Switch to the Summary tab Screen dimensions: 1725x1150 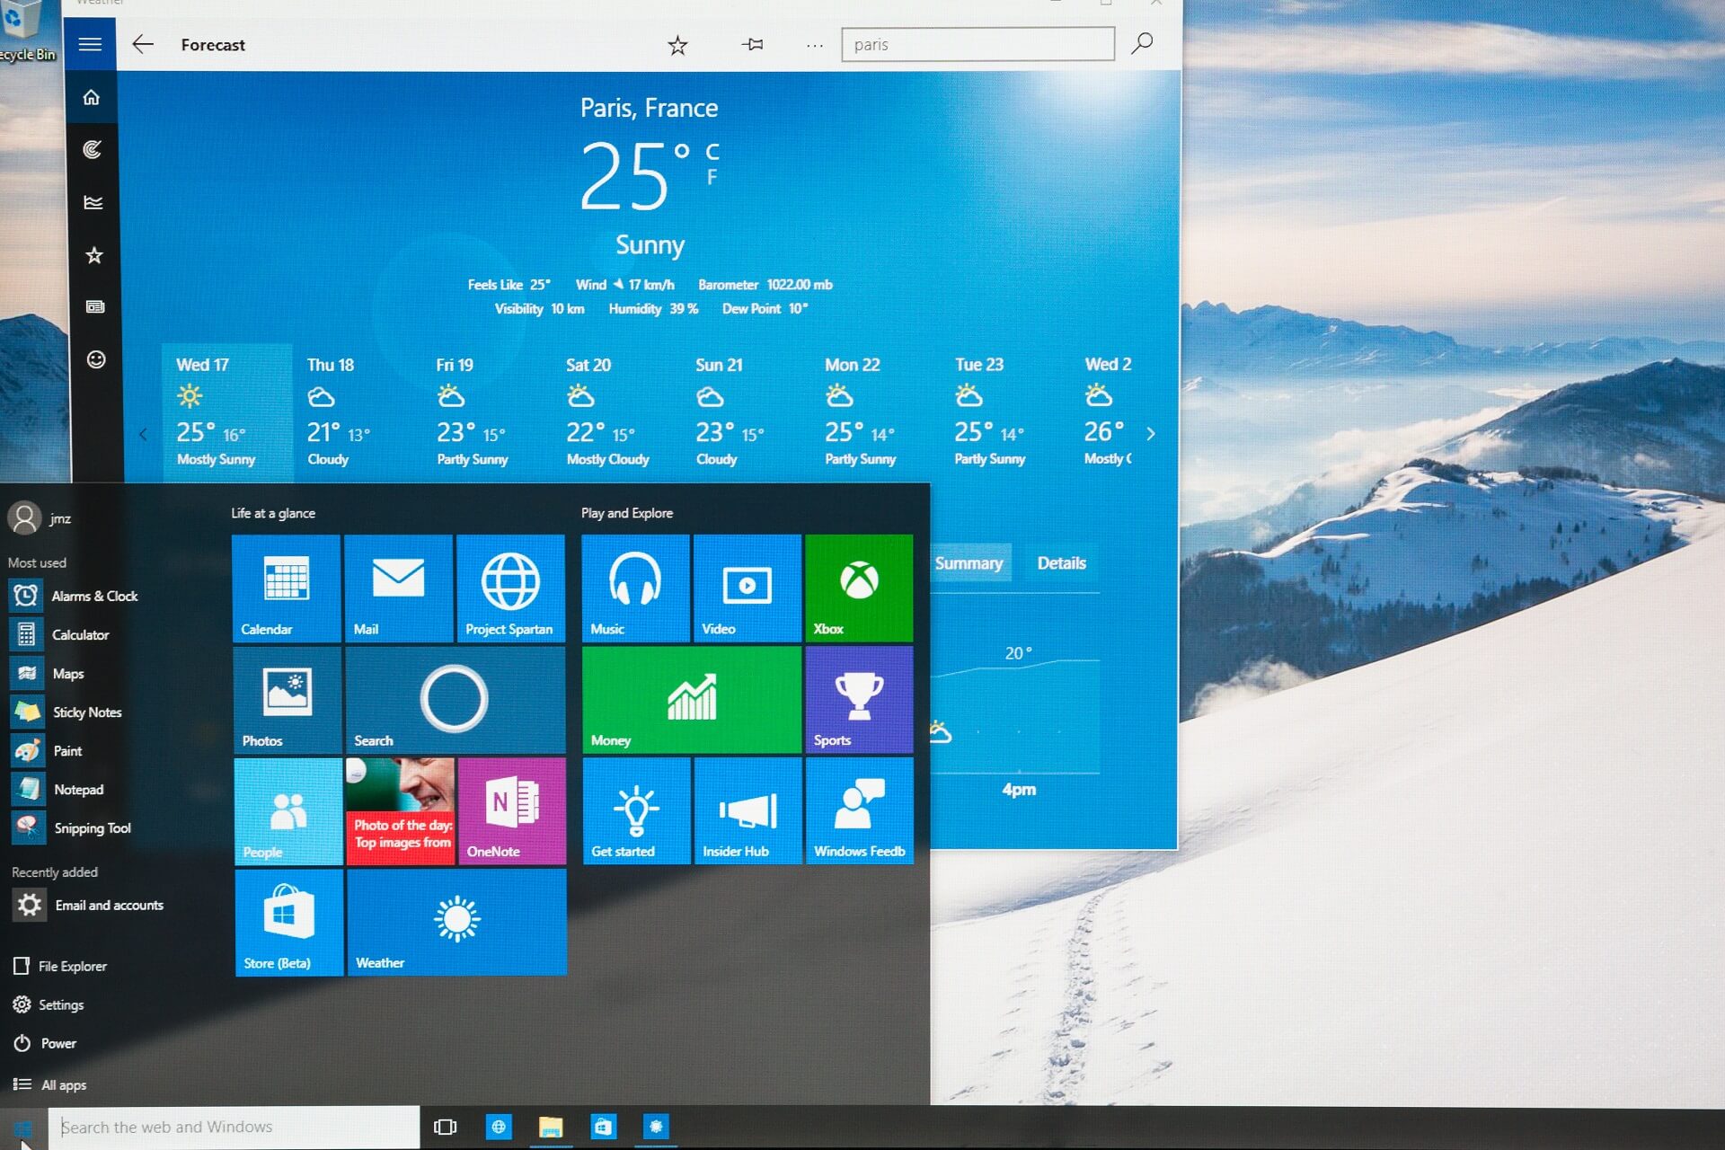tap(969, 563)
